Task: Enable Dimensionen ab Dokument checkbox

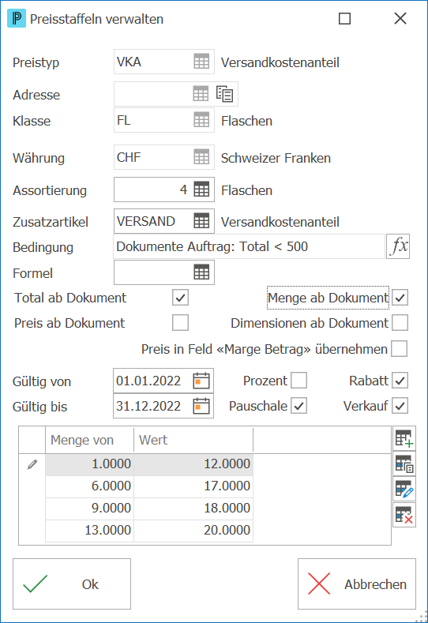Action: click(400, 323)
